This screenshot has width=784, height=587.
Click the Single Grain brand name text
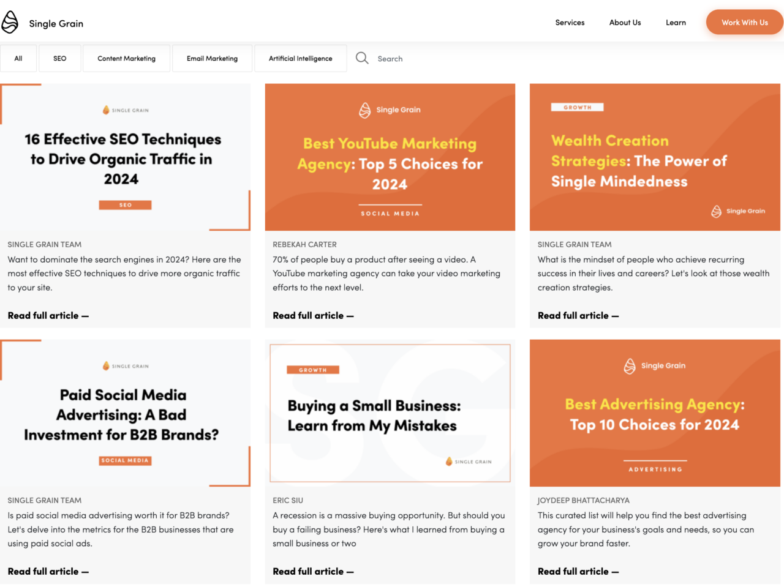click(56, 23)
